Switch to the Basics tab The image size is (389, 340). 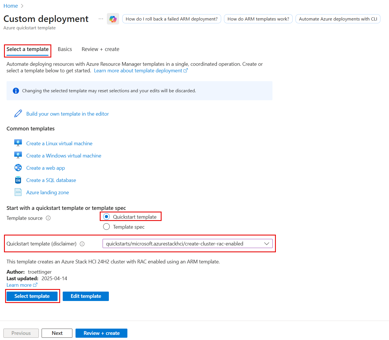[65, 49]
